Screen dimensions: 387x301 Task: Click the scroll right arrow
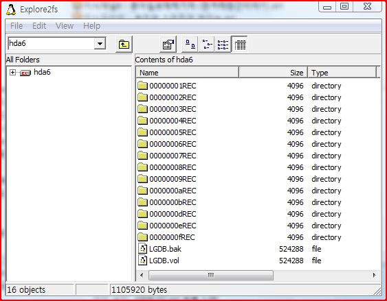pyautogui.click(x=374, y=275)
